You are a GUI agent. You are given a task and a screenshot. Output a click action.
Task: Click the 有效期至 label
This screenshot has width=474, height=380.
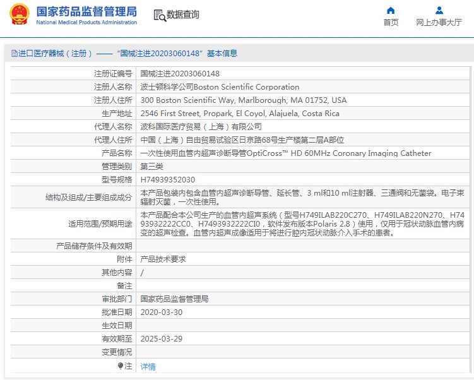(117, 339)
